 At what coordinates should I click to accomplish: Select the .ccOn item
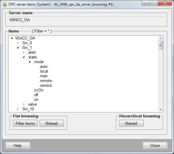(38, 90)
